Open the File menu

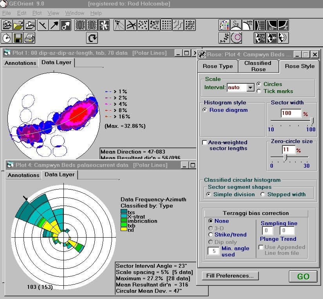(7, 13)
